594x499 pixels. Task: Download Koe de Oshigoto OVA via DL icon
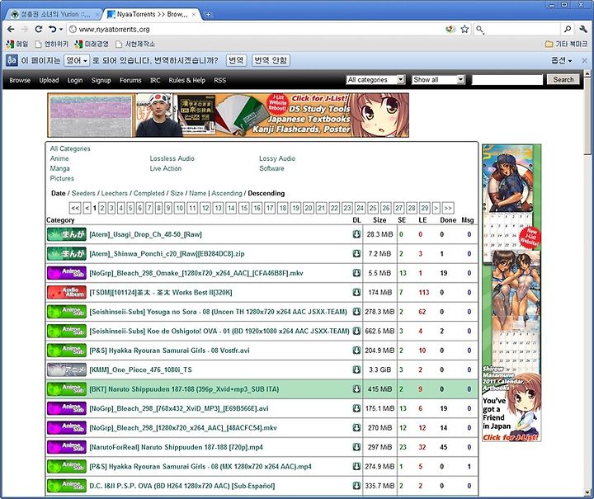(x=356, y=331)
